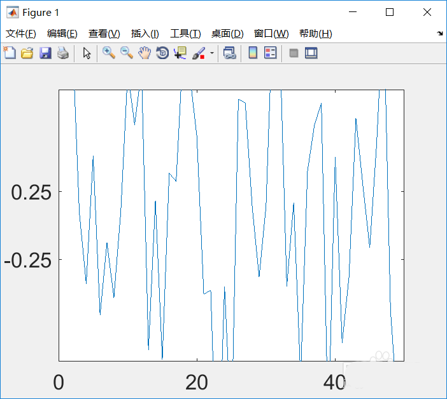The width and height of the screenshot is (447, 399).
Task: Open the 文件(F) menu
Action: point(21,34)
